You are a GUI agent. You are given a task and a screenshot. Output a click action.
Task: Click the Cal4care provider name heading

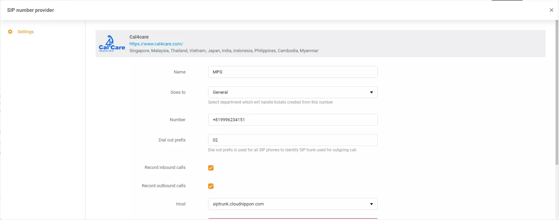(x=139, y=37)
